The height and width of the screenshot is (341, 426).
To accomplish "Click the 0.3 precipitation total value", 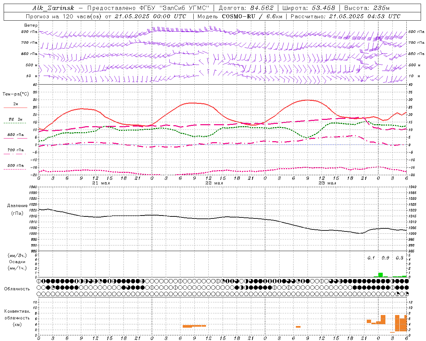I will [399, 258].
